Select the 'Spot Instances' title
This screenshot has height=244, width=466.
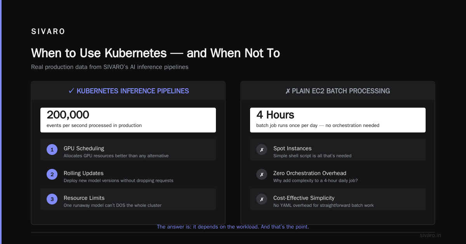coord(292,148)
